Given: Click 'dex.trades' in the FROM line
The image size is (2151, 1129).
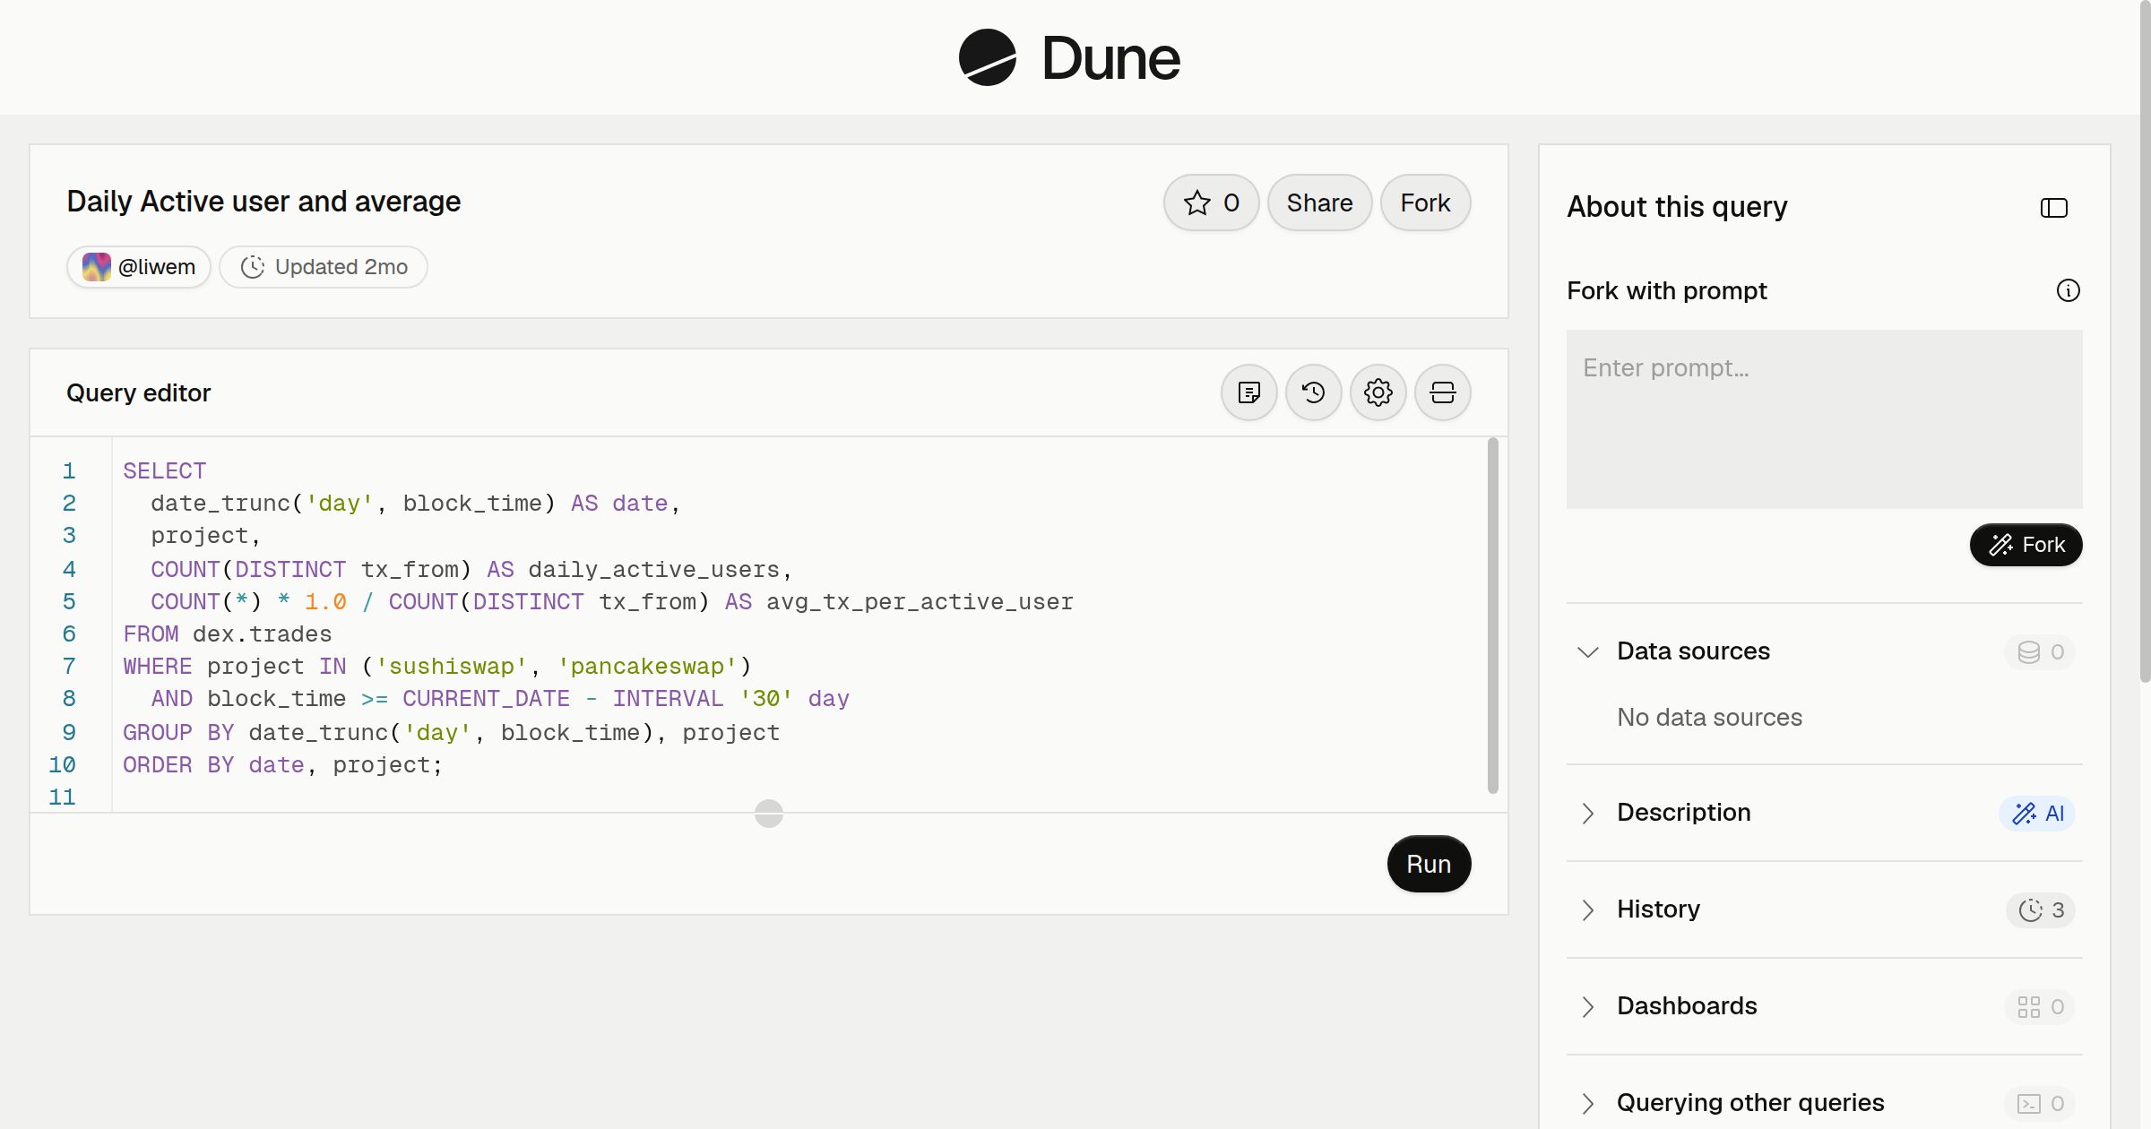Looking at the screenshot, I should click(x=262, y=634).
